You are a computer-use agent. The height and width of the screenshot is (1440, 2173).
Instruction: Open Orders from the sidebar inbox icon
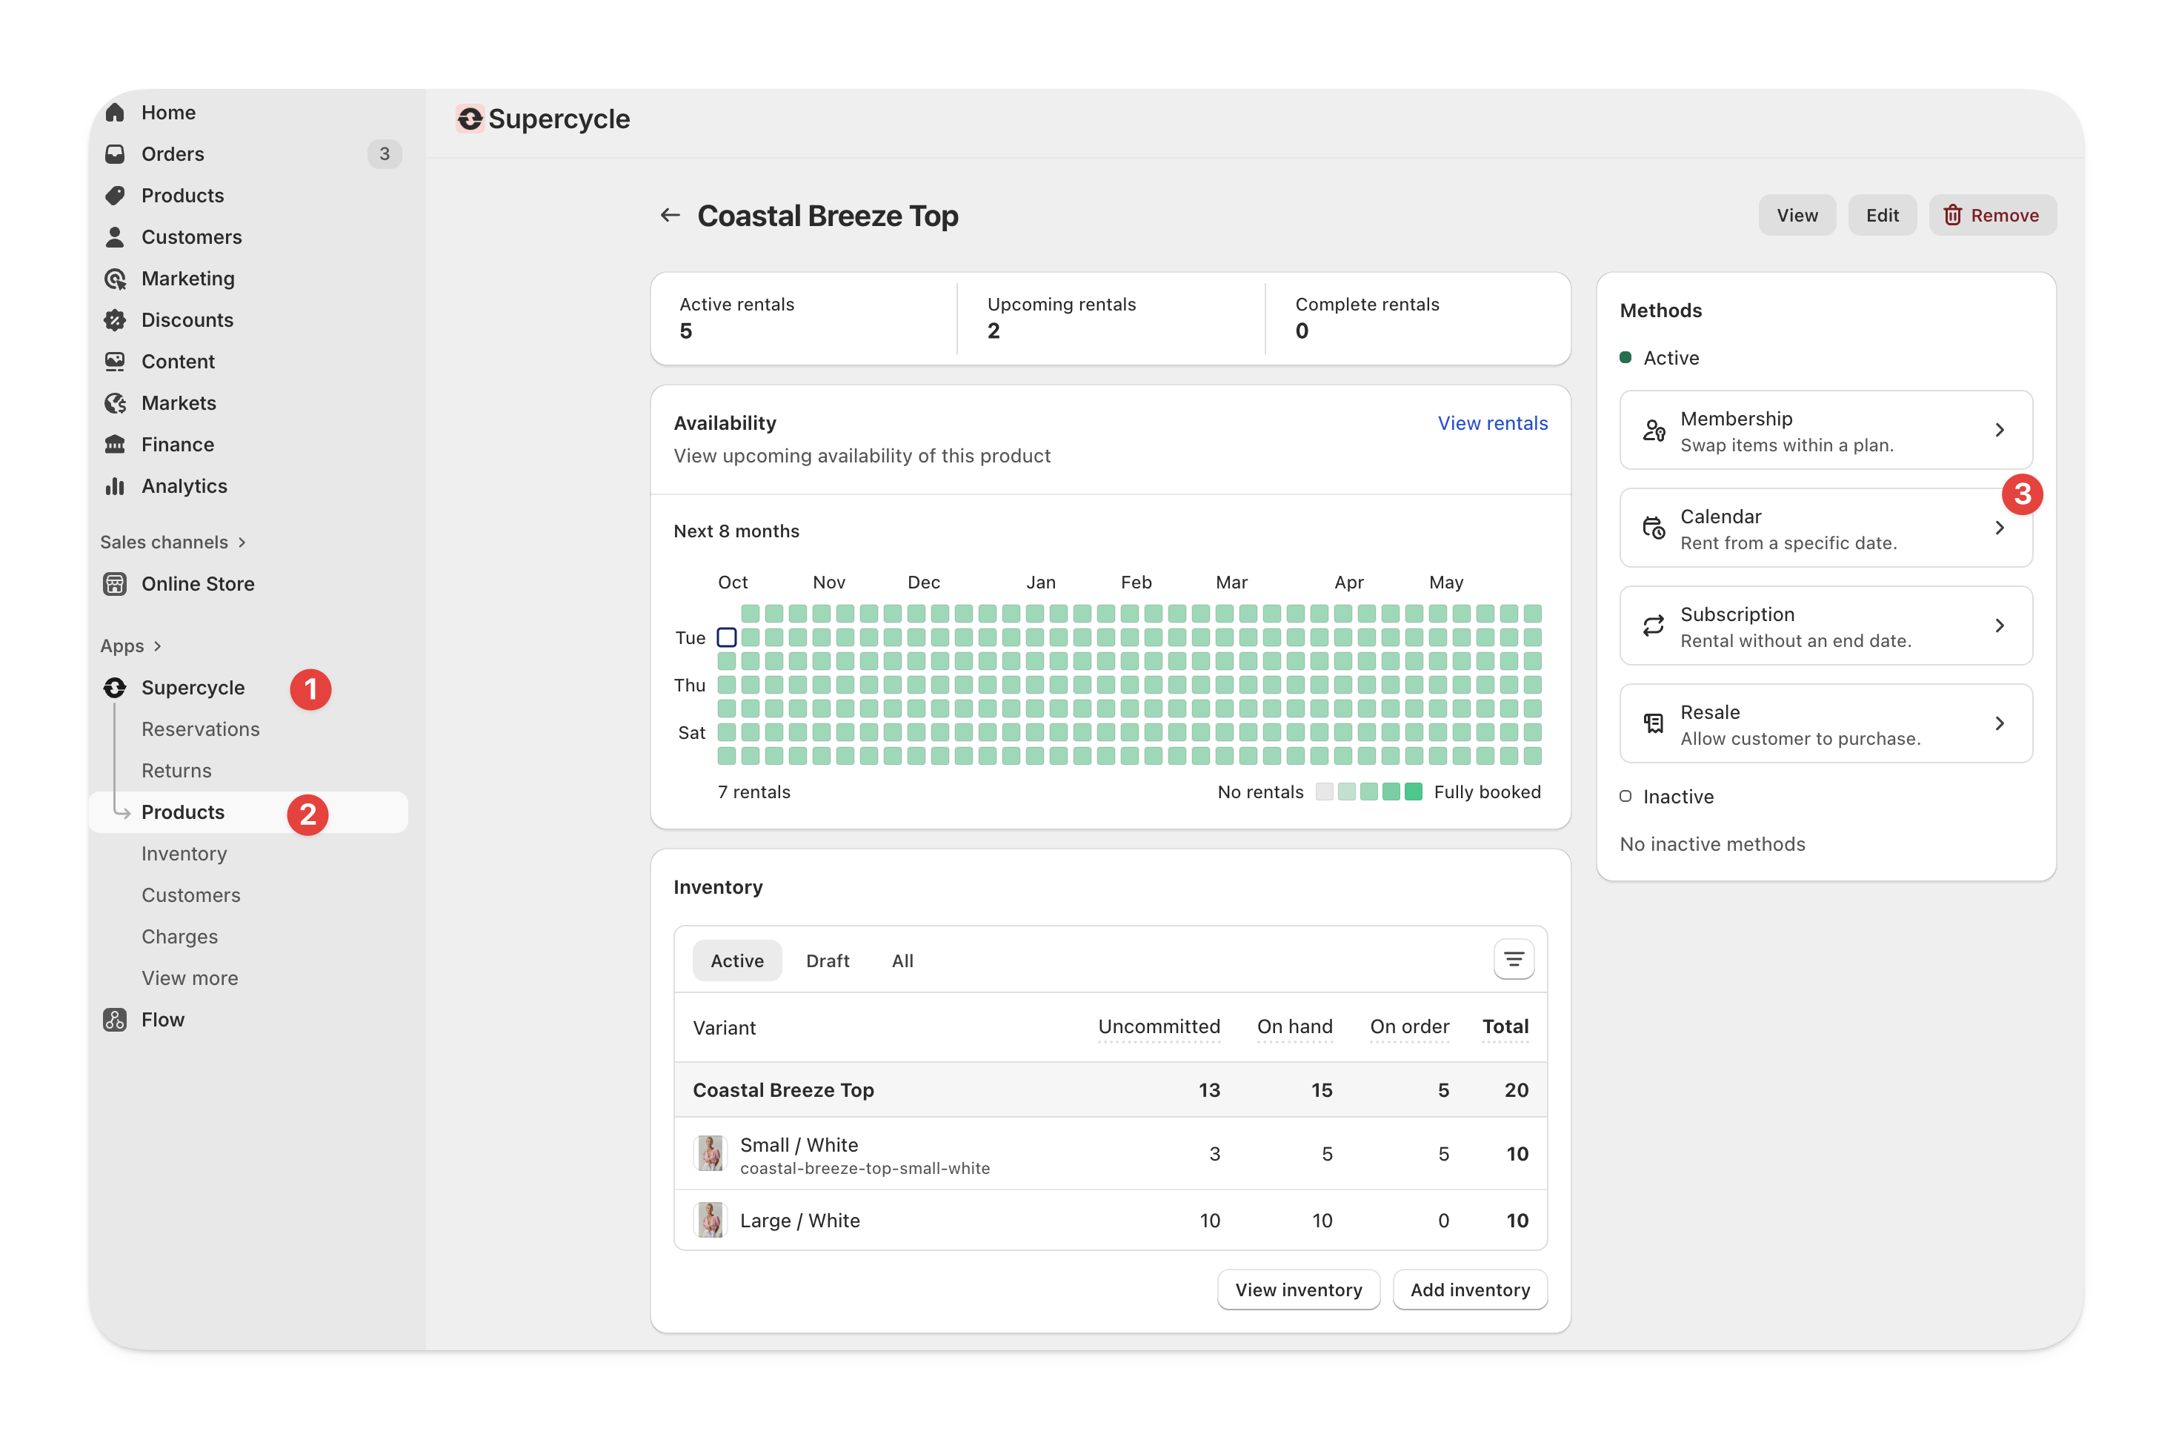click(x=115, y=153)
